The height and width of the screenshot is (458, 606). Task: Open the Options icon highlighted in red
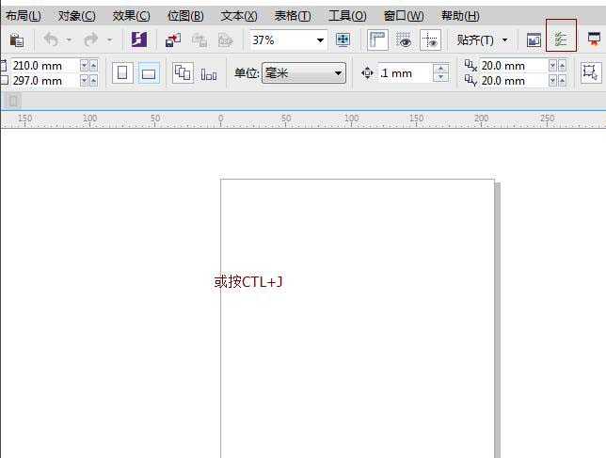561,40
